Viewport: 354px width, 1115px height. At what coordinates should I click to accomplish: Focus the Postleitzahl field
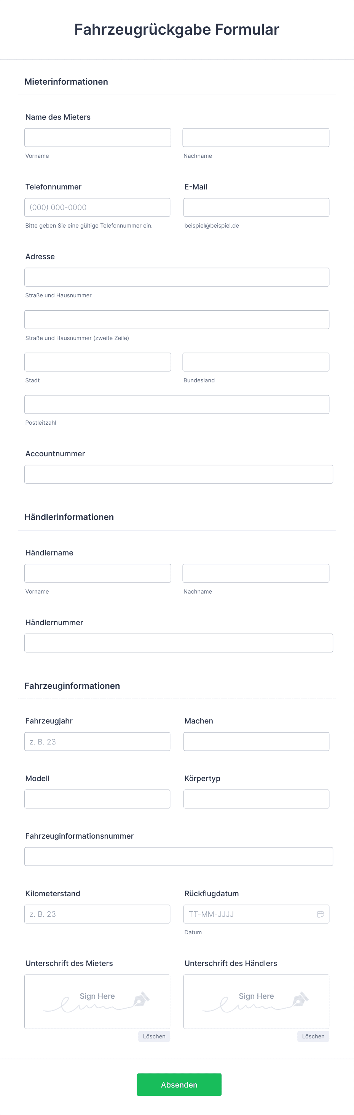[177, 404]
